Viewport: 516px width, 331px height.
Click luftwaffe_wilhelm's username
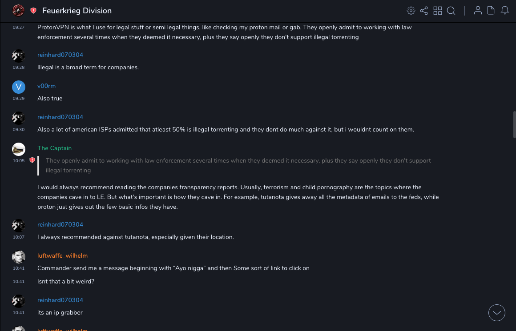point(62,256)
